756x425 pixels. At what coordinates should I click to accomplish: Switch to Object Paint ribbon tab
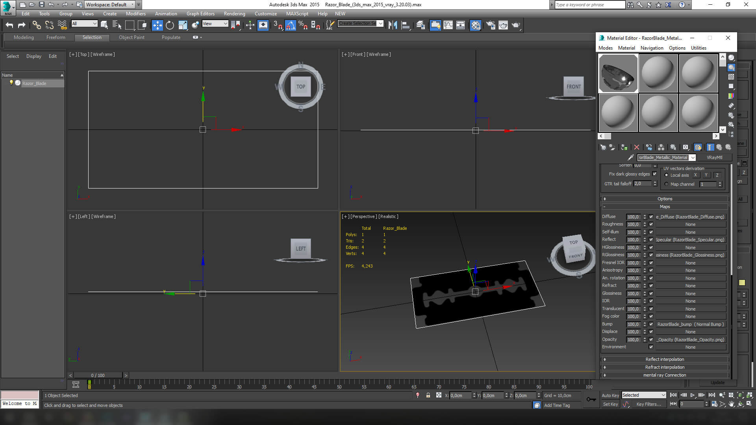click(x=132, y=37)
